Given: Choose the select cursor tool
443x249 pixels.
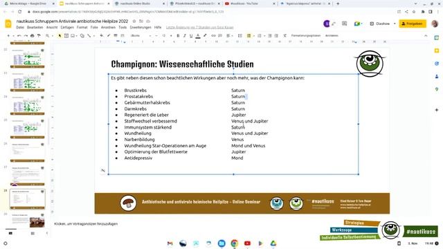Looking at the screenshot, I should pyautogui.click(x=60, y=35).
